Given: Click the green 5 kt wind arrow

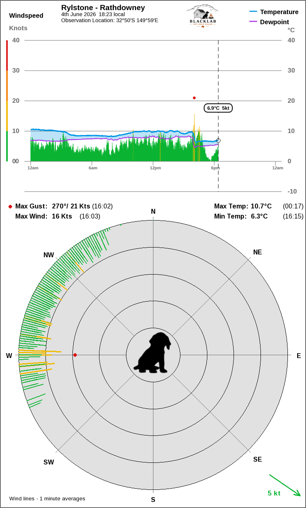Looking at the screenshot, I should [285, 485].
